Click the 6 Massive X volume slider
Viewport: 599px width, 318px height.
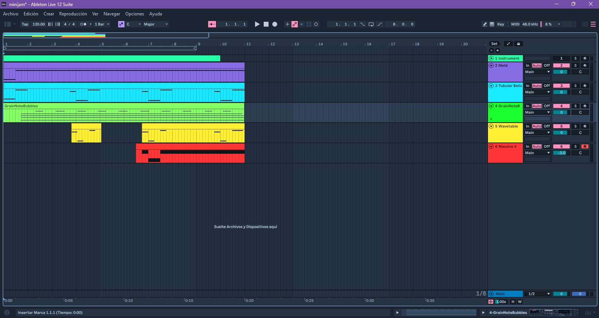coord(561,153)
